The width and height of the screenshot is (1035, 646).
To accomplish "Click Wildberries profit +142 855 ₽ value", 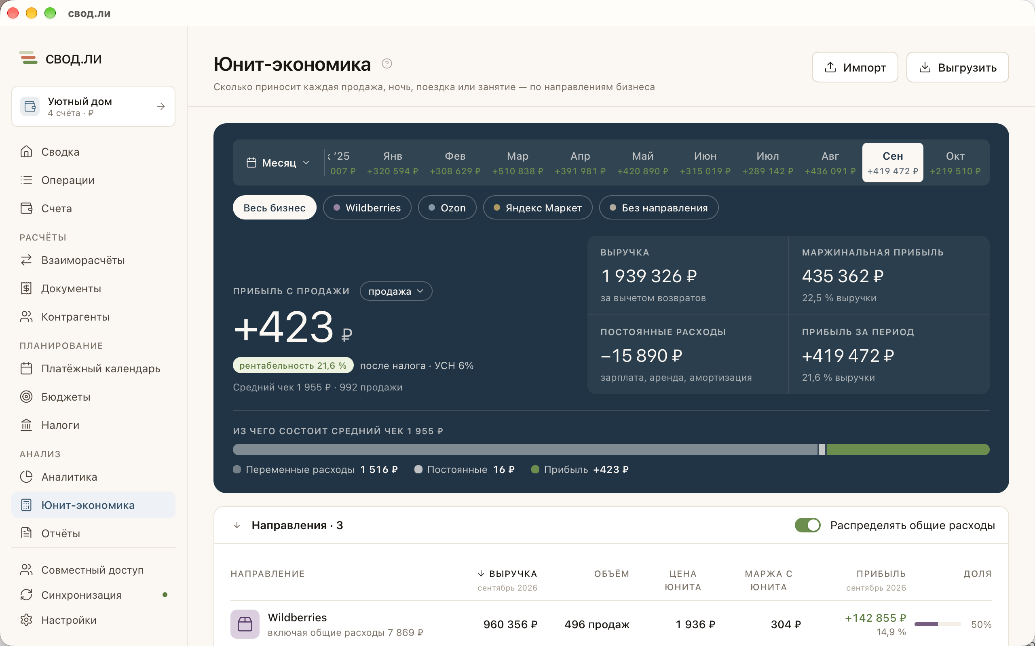I will coord(875,618).
